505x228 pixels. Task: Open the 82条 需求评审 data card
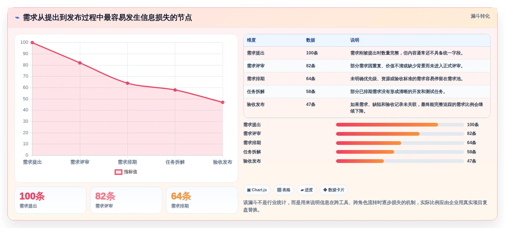click(126, 200)
